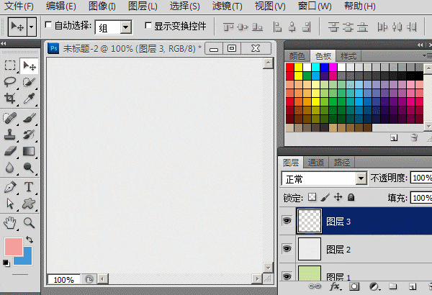
Task: Hide 图层 3 using its eye icon
Action: click(287, 222)
